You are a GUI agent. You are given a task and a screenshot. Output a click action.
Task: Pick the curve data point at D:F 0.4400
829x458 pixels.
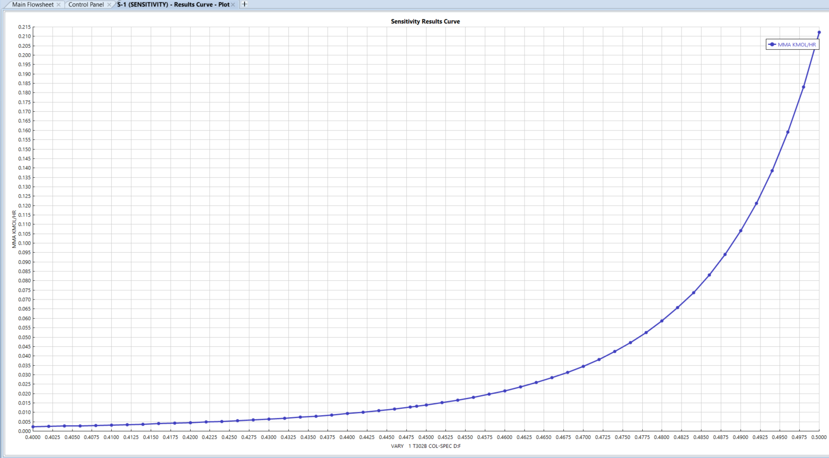(347, 414)
